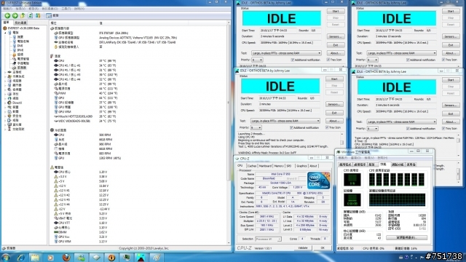The width and height of the screenshot is (466, 262).
Task: Switch to the Graphics tab in CPU-Z
Action: (x=301, y=166)
